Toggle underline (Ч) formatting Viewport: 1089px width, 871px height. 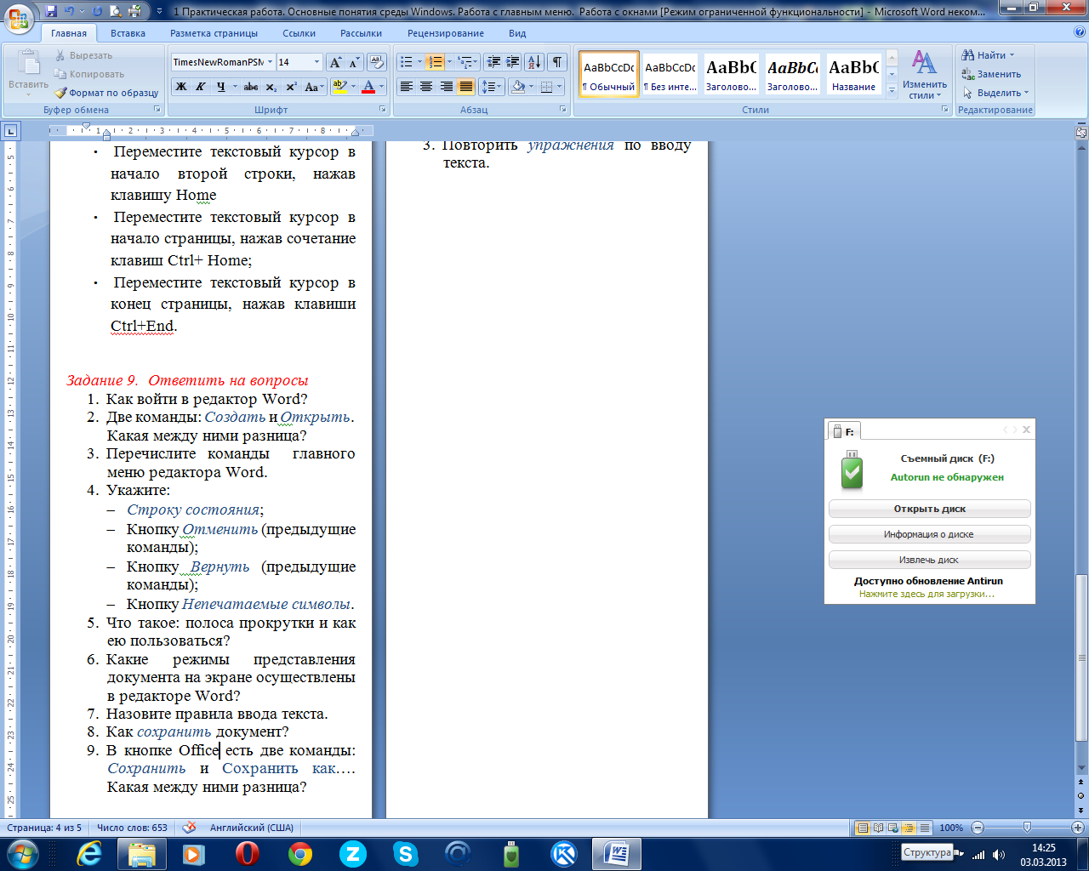click(221, 87)
